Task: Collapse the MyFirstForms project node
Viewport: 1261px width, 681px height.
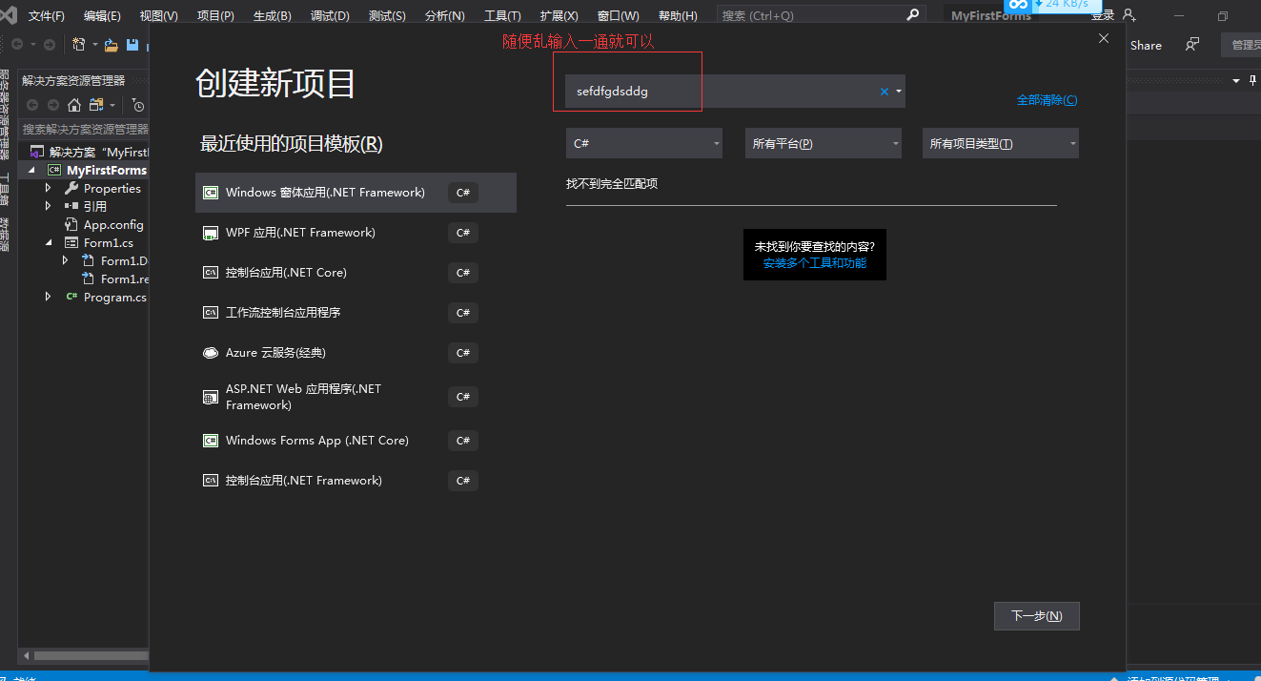Action: tap(31, 170)
